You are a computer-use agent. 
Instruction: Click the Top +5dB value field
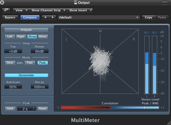pyautogui.click(x=13, y=51)
